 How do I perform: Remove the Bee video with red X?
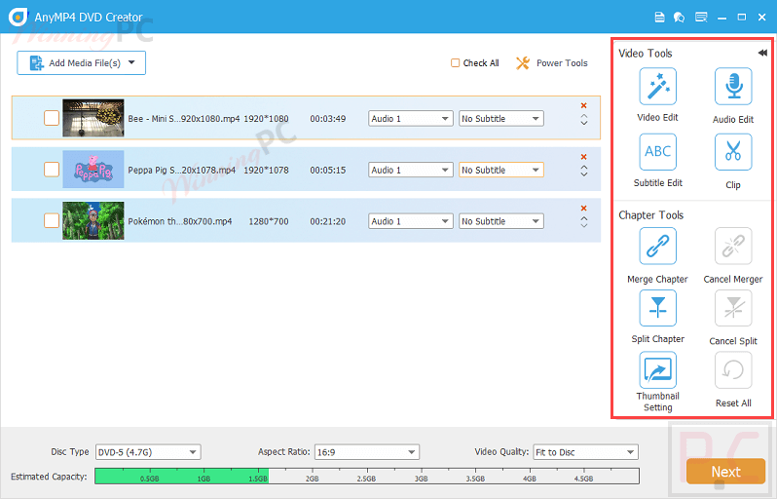click(584, 105)
